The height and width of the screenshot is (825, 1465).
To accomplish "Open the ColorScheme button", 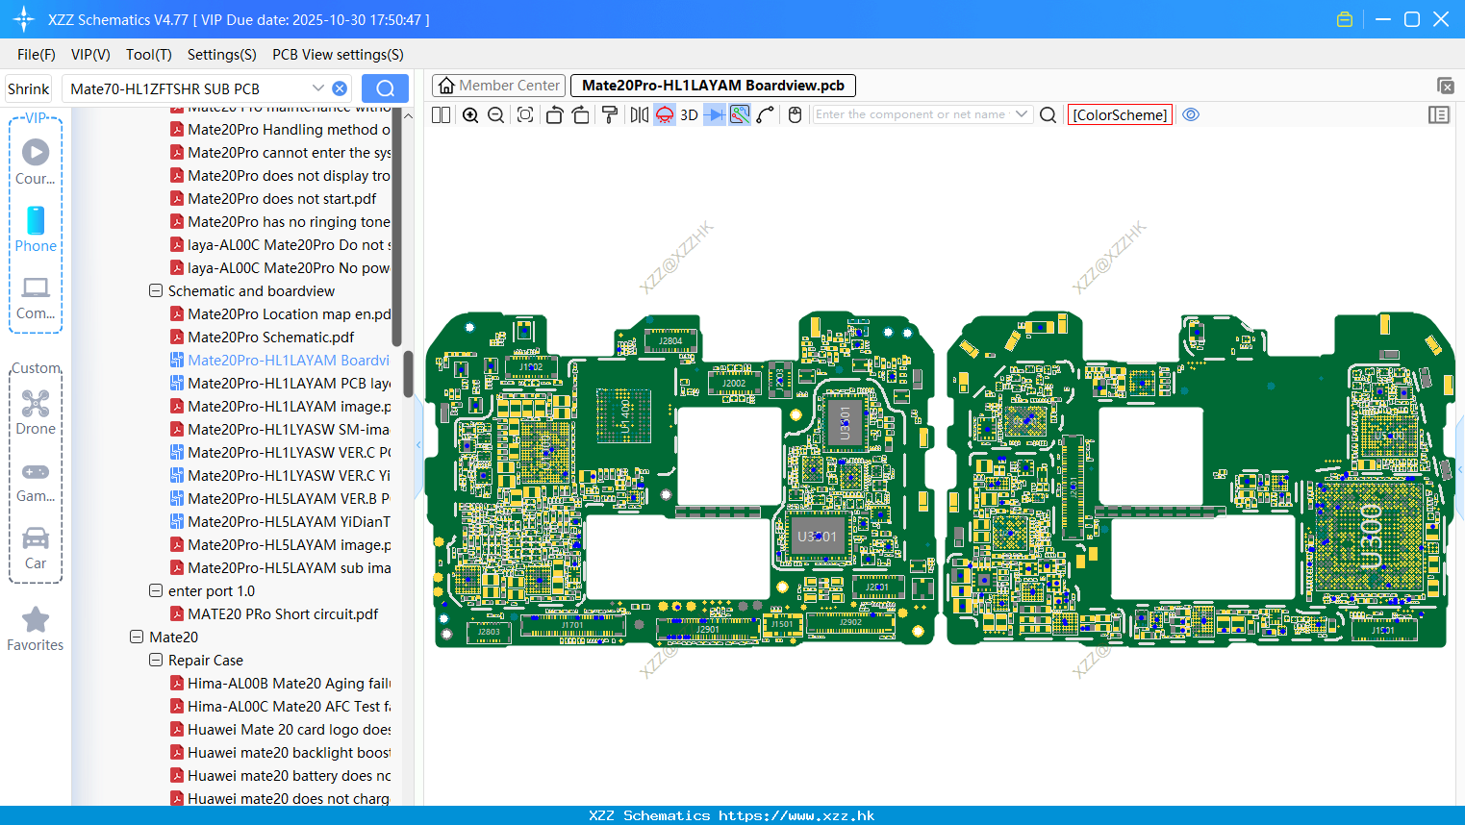I will (1120, 114).
